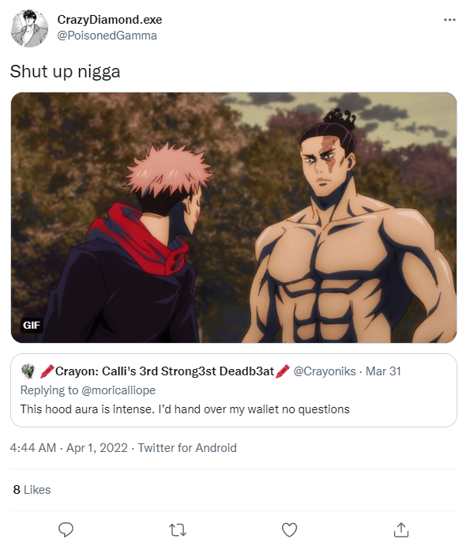Open CrazyDiamond.exe's profile avatar
Screen dimensions: 470x546
pyautogui.click(x=29, y=28)
